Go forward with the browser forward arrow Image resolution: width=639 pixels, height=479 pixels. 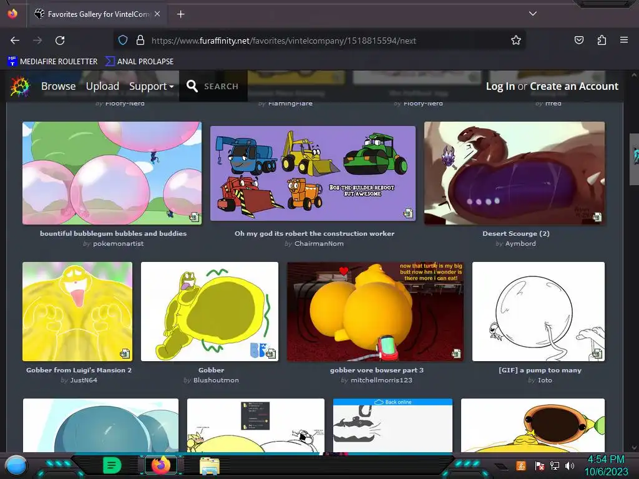coord(37,41)
